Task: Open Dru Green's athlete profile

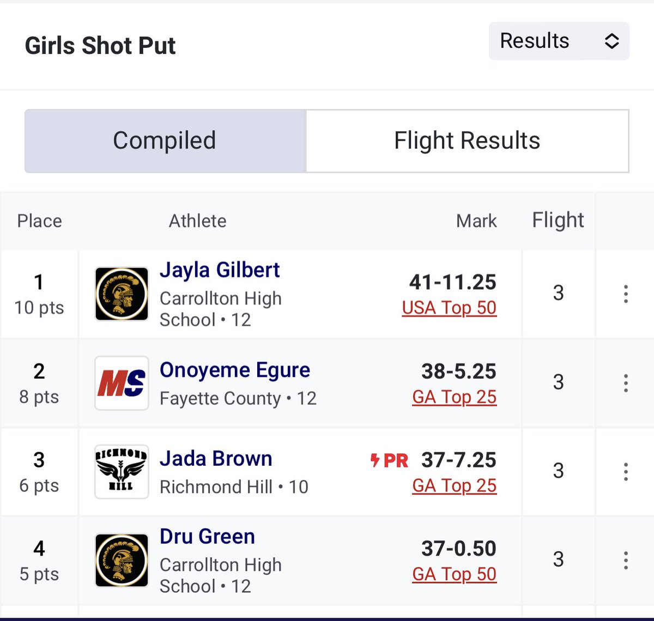Action: point(207,537)
